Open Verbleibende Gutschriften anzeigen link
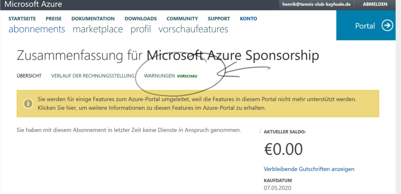This screenshot has height=194, width=401. (x=309, y=169)
